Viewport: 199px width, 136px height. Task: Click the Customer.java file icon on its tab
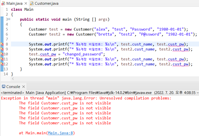[32, 3]
